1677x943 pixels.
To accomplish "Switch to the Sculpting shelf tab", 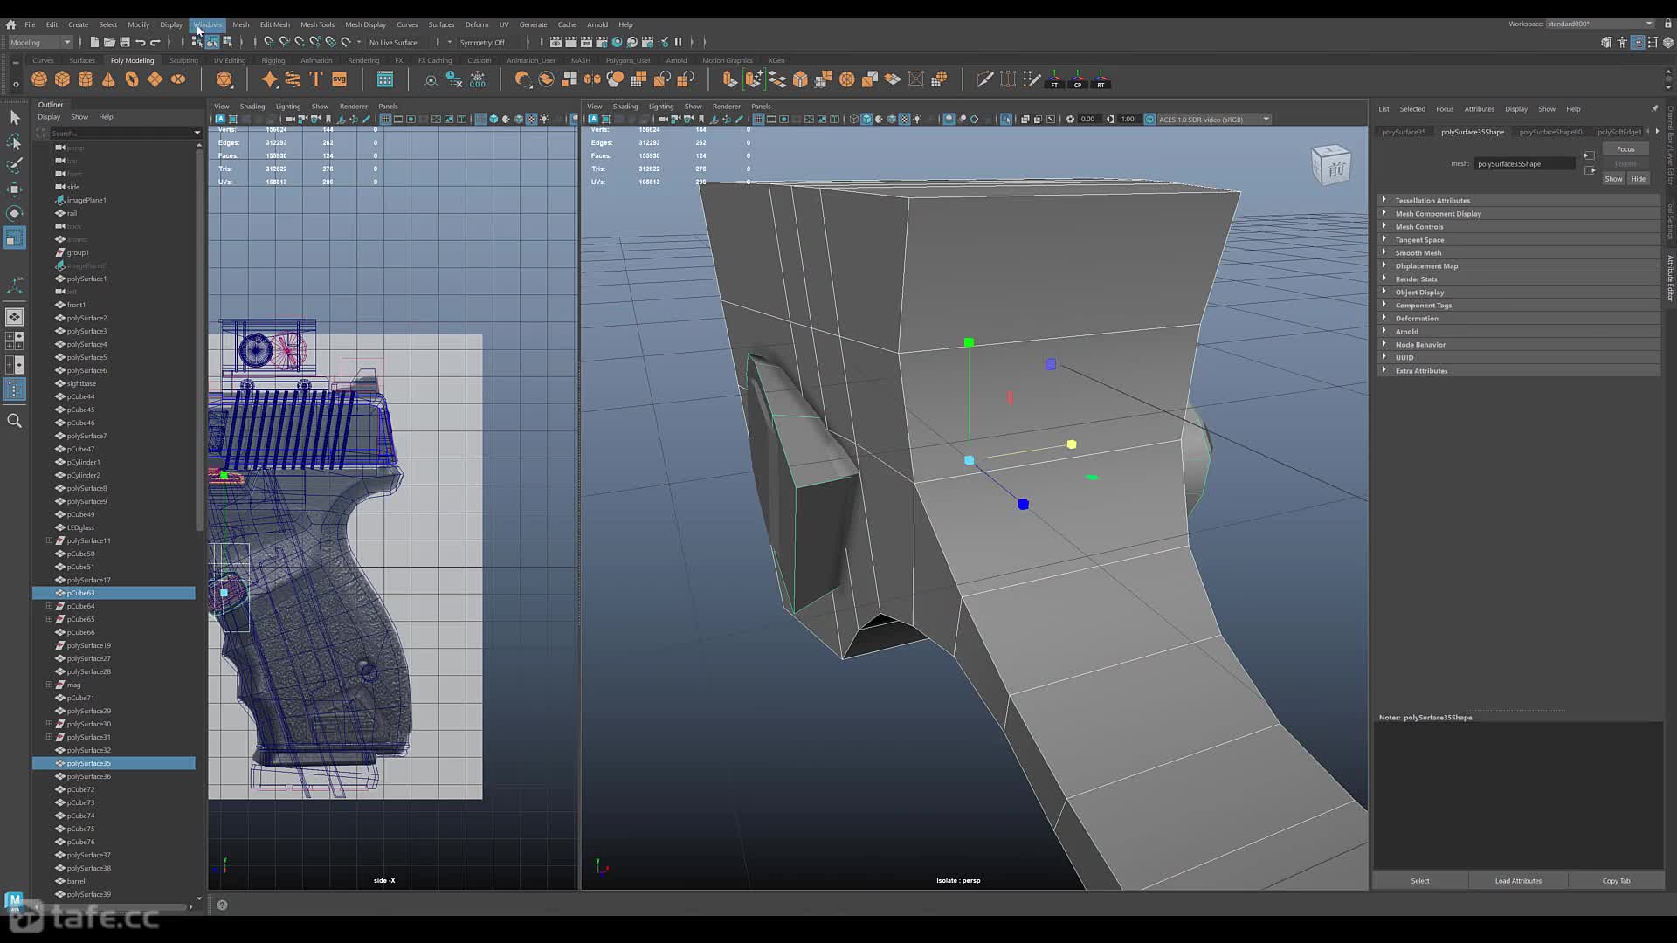I will [x=183, y=60].
